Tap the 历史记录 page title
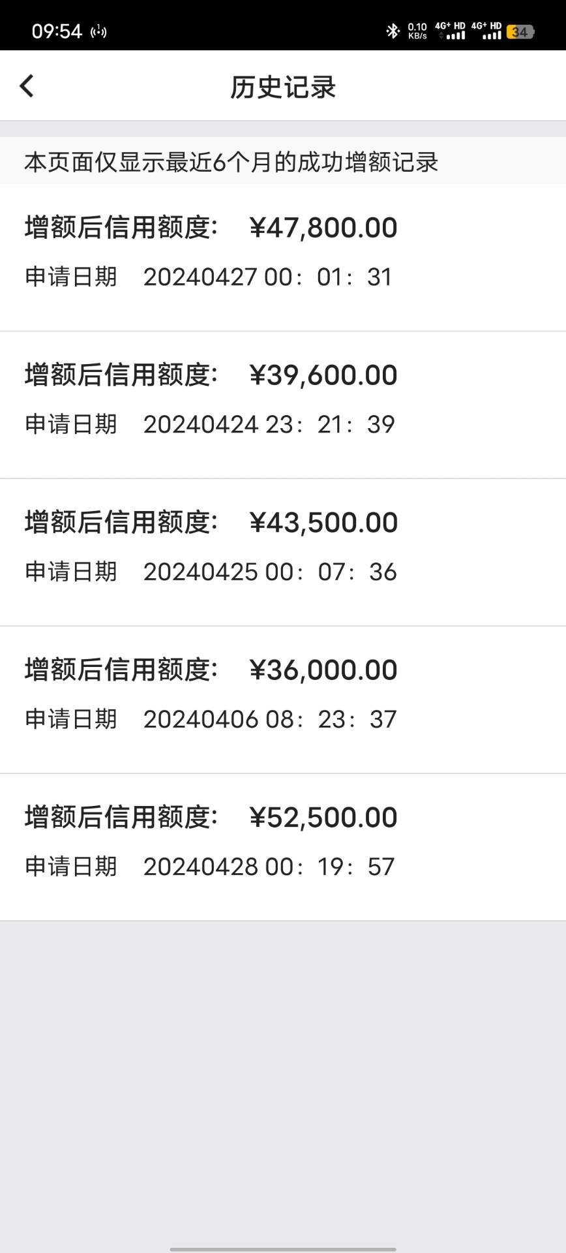 283,87
